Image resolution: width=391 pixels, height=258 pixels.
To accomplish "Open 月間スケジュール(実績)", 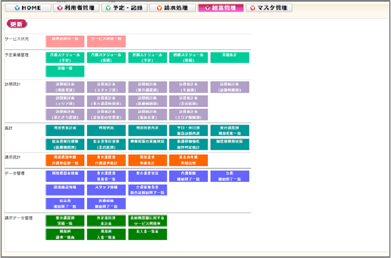I will [106, 58].
